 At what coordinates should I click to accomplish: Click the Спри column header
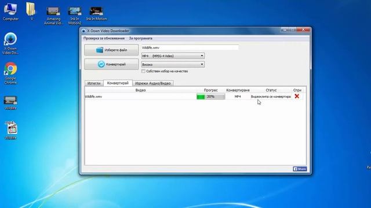(x=297, y=90)
